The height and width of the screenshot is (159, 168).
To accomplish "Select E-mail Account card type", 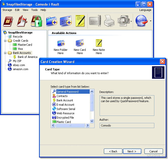I will (65, 105).
